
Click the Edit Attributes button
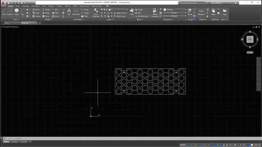pyautogui.click(x=142, y=16)
